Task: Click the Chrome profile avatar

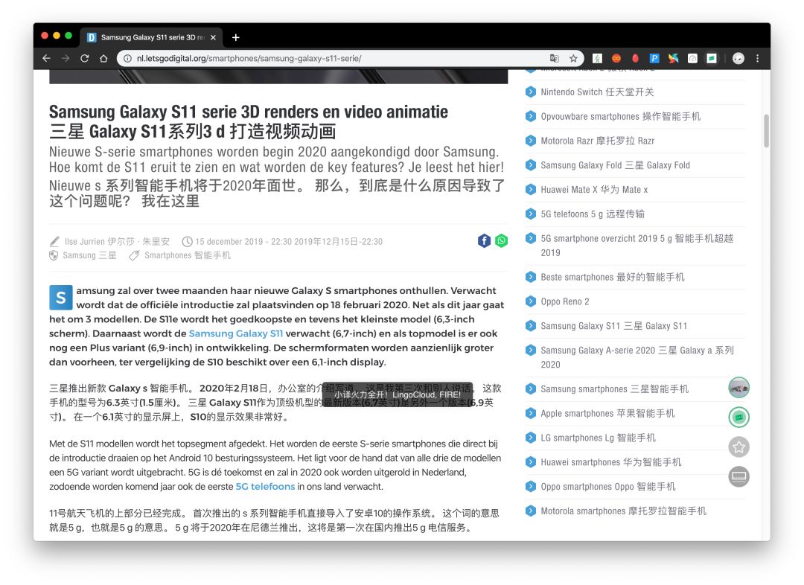Action: pyautogui.click(x=738, y=57)
